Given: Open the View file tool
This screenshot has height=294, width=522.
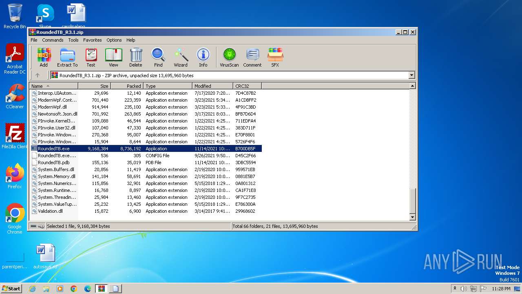Looking at the screenshot, I should tap(113, 57).
